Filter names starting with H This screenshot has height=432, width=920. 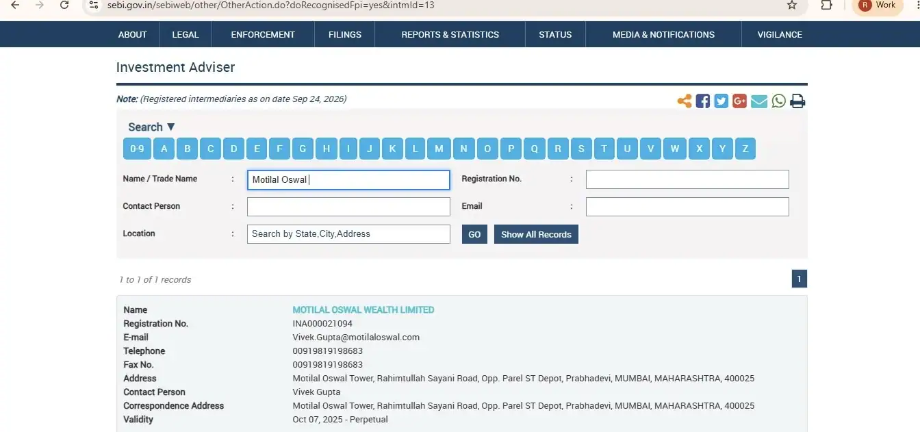pyautogui.click(x=327, y=149)
